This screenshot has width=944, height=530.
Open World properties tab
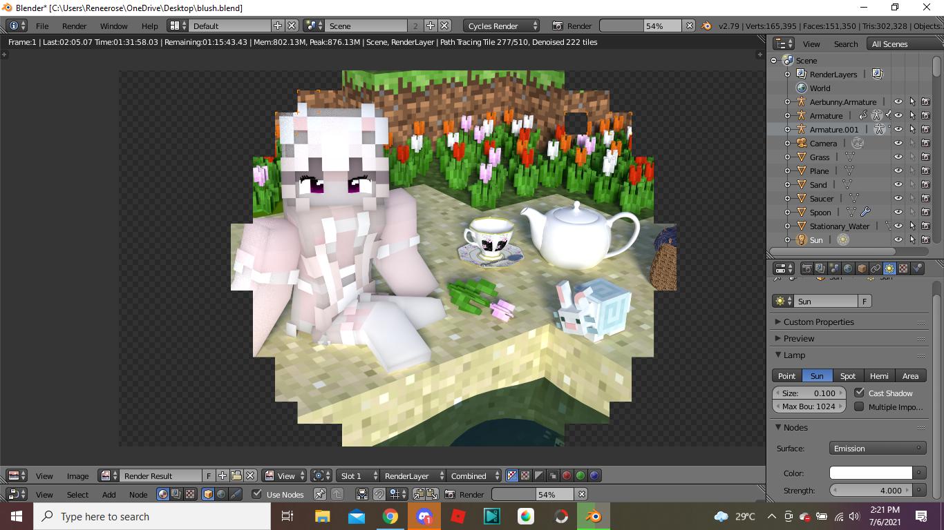pyautogui.click(x=848, y=268)
